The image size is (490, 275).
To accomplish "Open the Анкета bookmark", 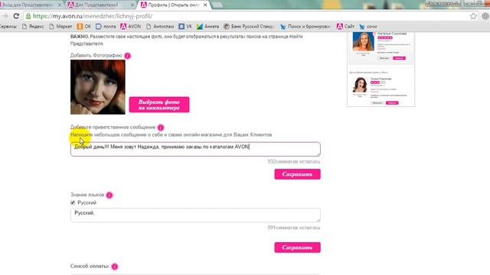I will [208, 27].
